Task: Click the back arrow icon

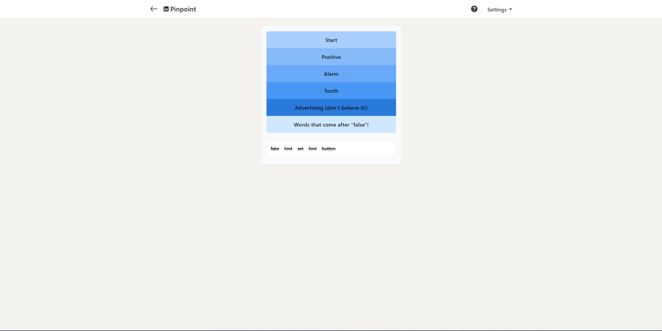Action: 154,9
